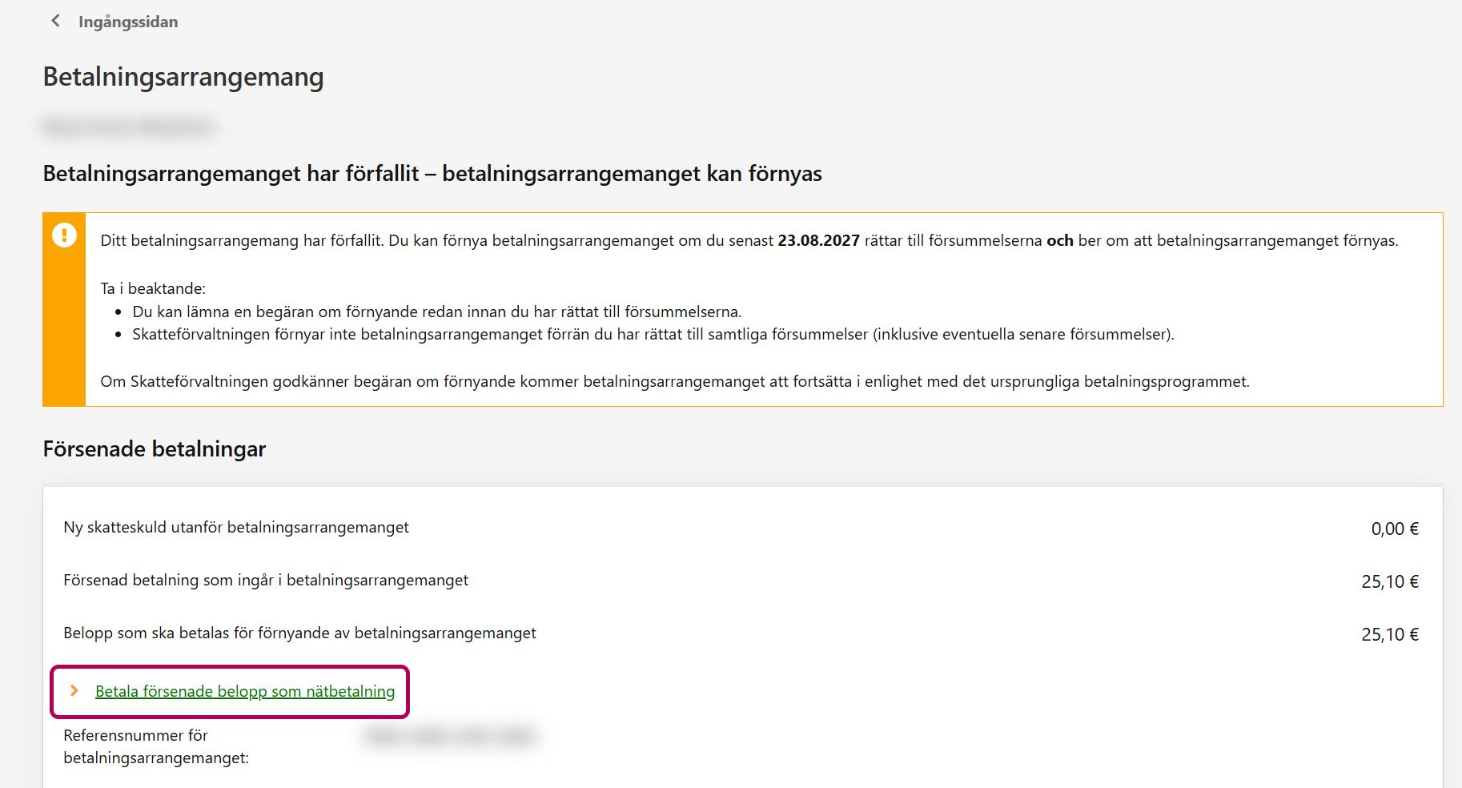Click the back chevron arrow icon
This screenshot has height=788, width=1462.
(x=55, y=21)
